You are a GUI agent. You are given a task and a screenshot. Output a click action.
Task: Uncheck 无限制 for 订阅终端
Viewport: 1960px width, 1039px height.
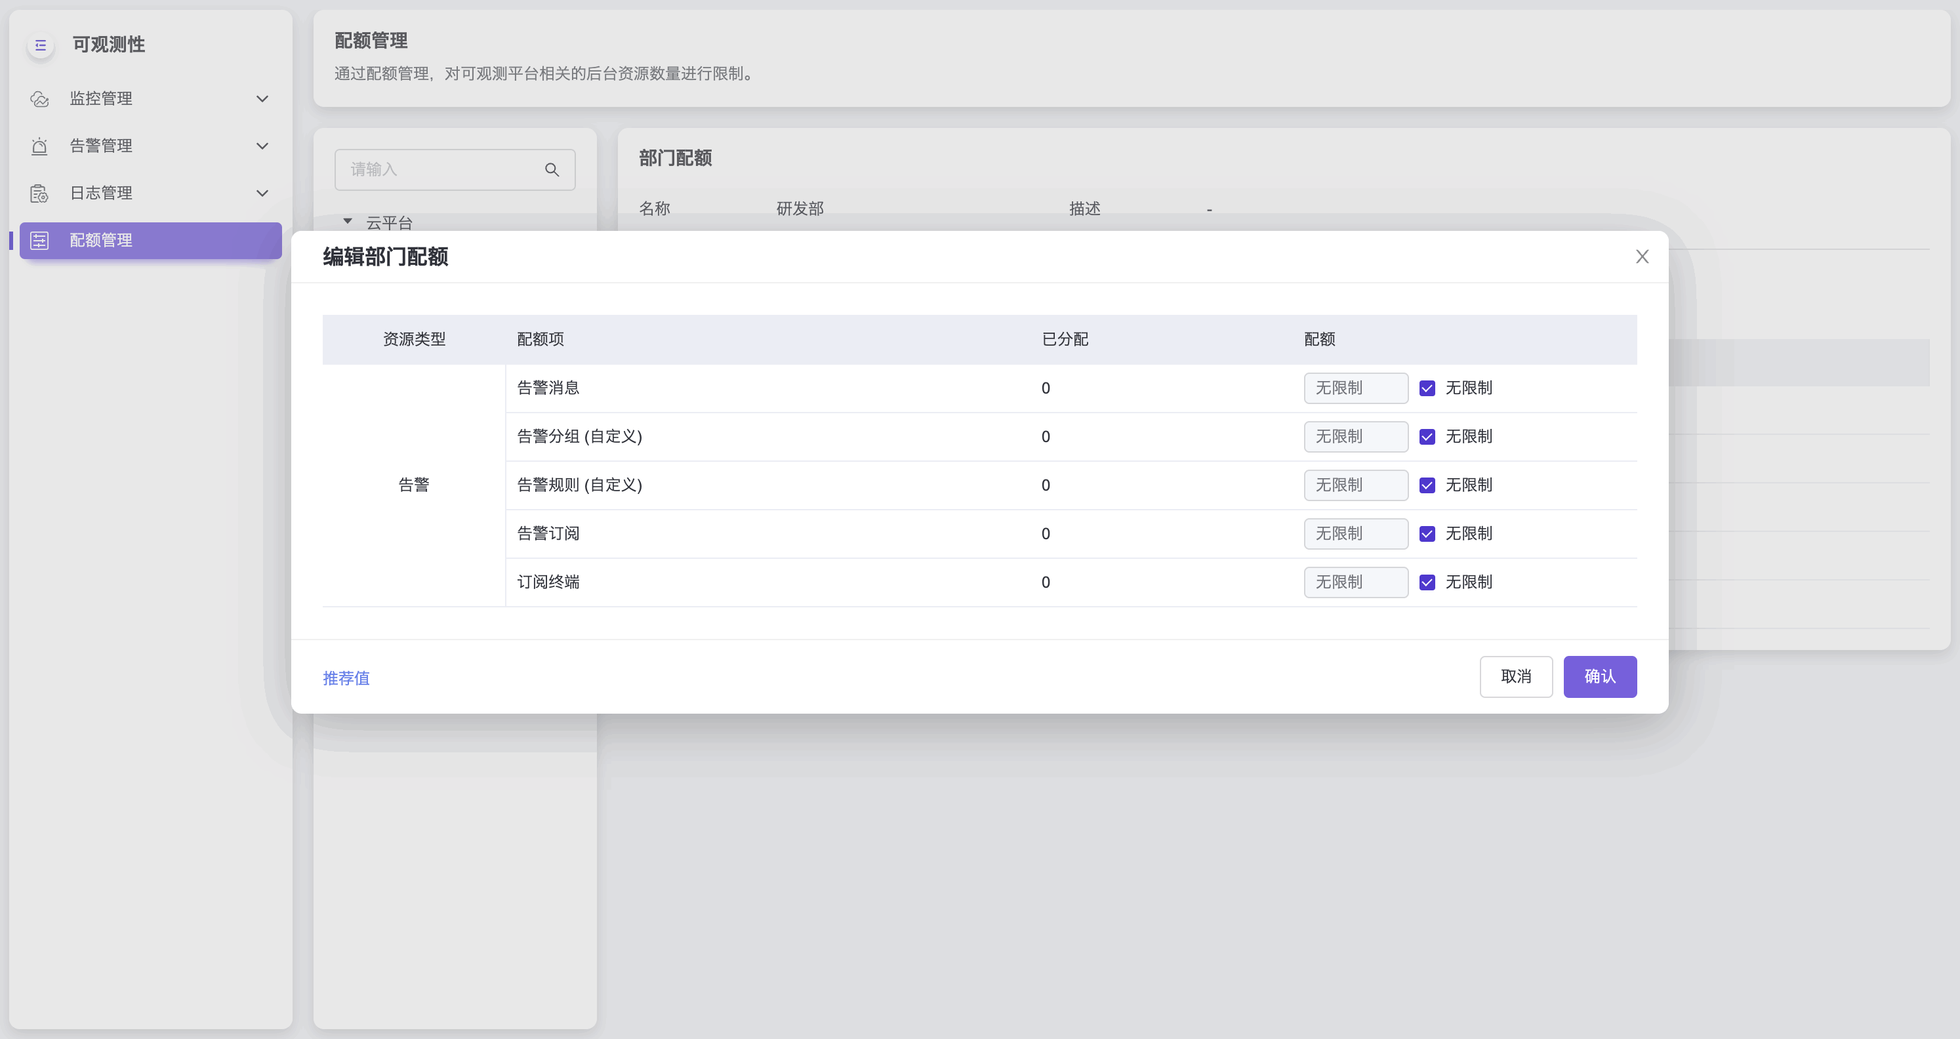[1427, 582]
